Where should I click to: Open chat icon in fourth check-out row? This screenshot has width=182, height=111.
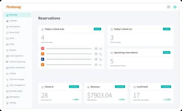click(100, 65)
